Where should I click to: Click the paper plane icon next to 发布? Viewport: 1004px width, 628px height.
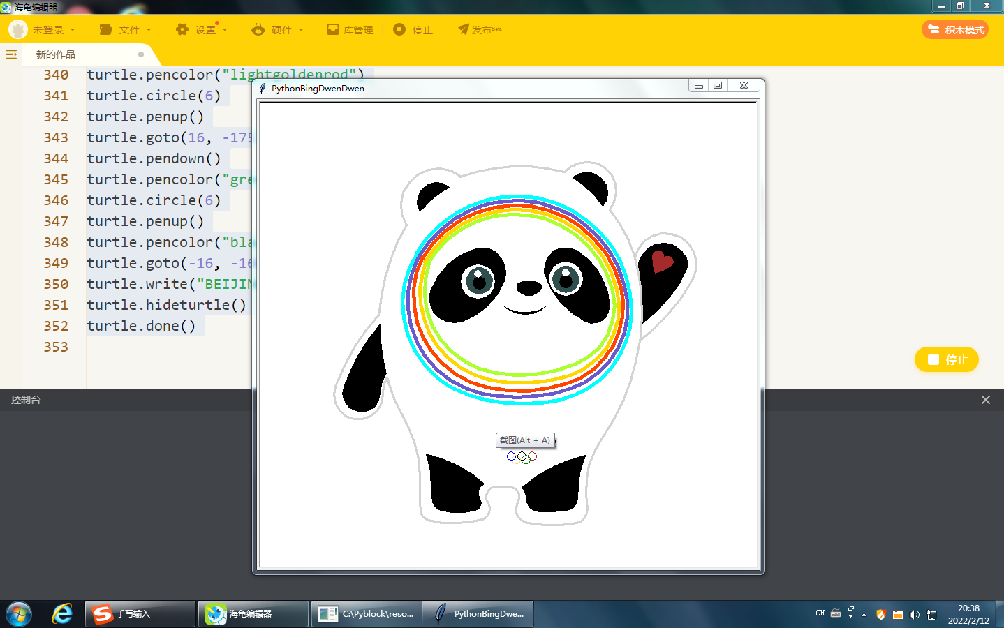pos(463,29)
